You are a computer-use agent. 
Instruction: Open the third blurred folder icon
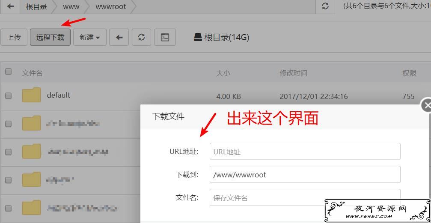pos(31,151)
